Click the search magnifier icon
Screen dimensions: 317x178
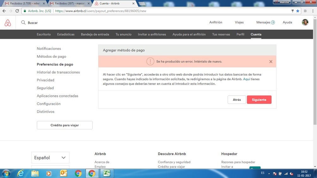coord(23,22)
